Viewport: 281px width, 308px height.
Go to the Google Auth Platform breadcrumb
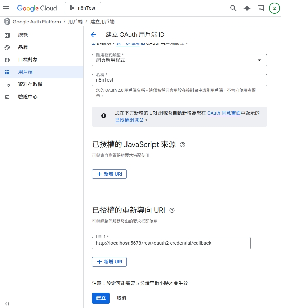click(x=37, y=22)
